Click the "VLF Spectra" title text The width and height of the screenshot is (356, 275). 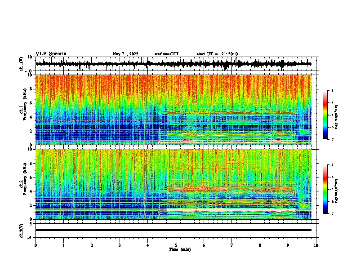(x=51, y=54)
